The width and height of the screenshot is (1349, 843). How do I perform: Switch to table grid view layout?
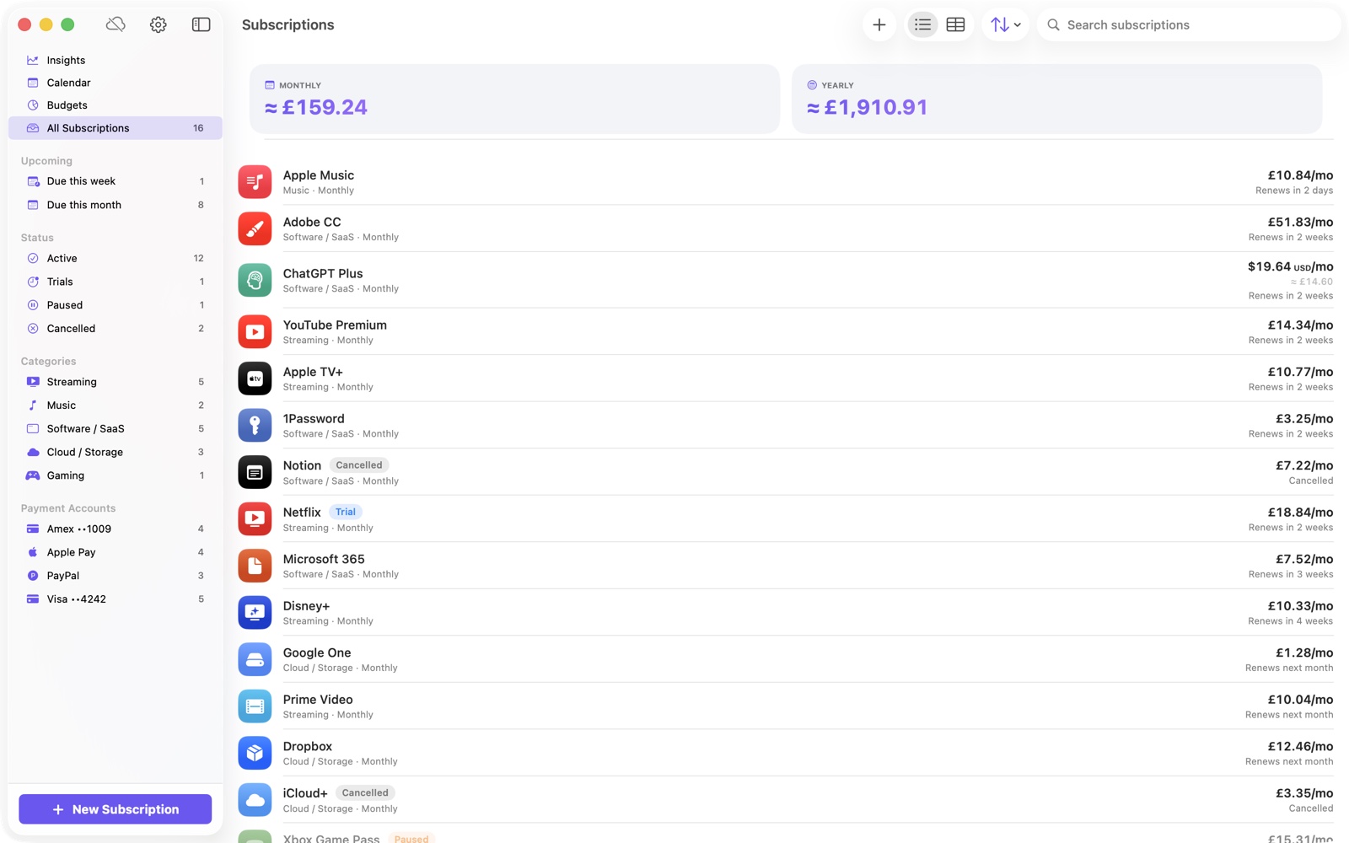coord(955,25)
